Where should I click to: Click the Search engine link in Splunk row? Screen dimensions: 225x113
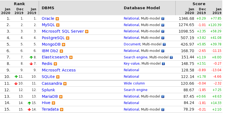point(136,90)
